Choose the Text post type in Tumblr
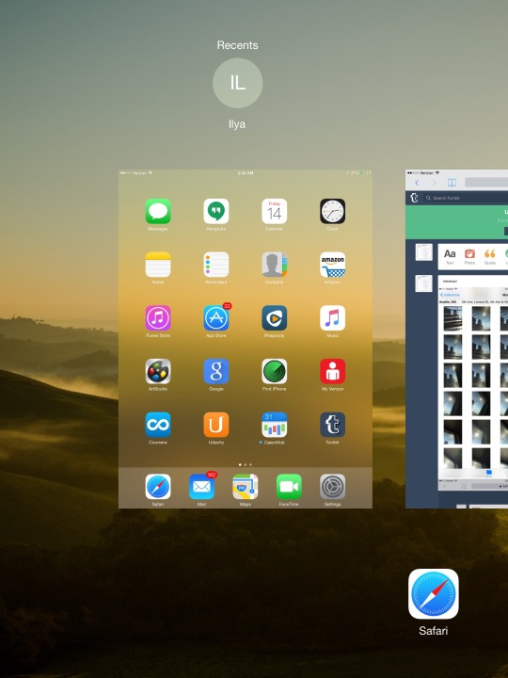Image resolution: width=508 pixels, height=678 pixels. (x=450, y=256)
